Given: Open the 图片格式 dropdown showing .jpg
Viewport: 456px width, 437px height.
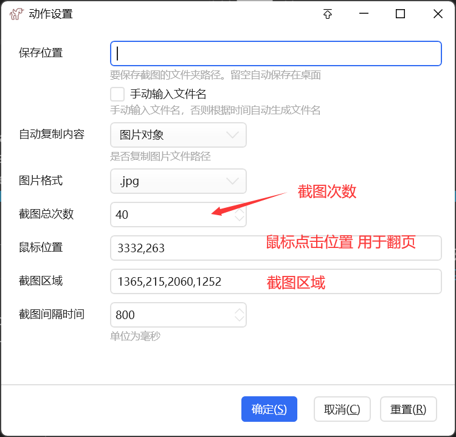Looking at the screenshot, I should 178,181.
